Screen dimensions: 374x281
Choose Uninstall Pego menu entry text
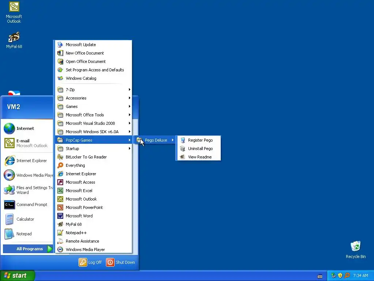click(x=201, y=149)
